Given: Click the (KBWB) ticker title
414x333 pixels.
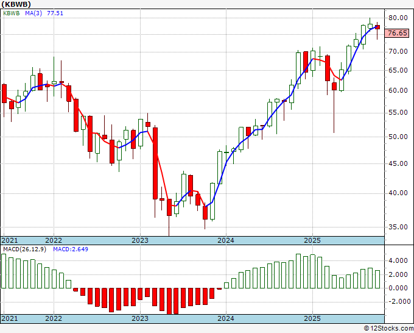Looking at the screenshot, I should tap(16, 4).
